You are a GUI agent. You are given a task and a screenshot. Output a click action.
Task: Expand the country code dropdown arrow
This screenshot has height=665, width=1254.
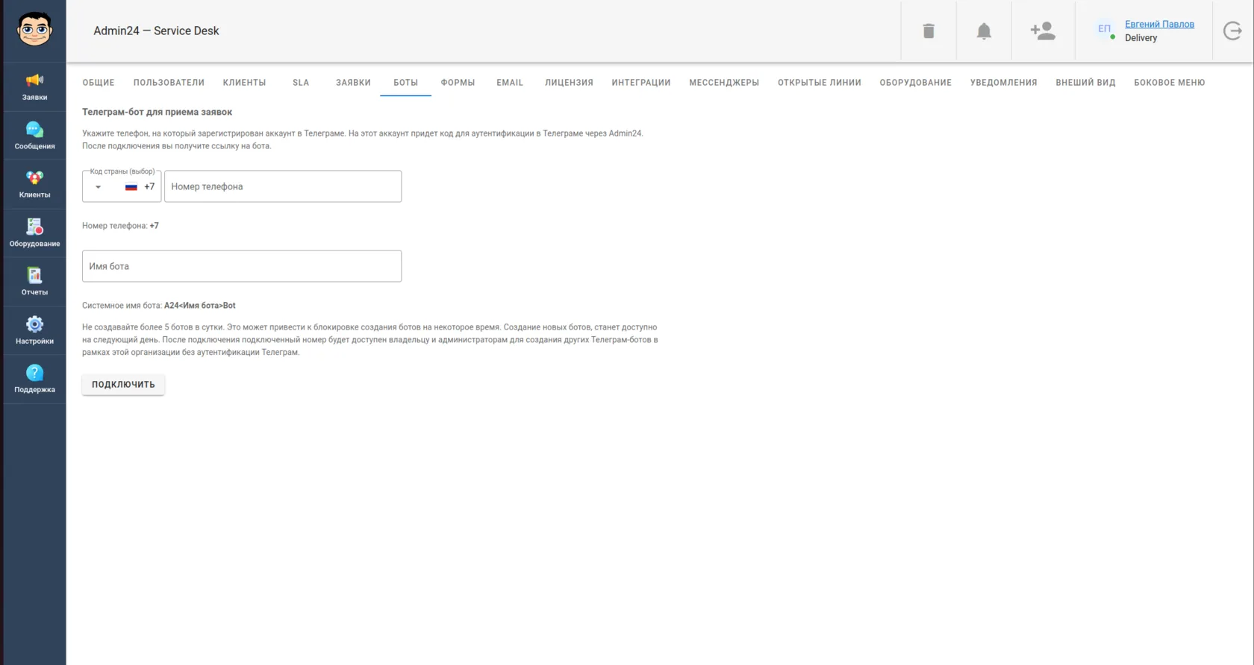[98, 187]
